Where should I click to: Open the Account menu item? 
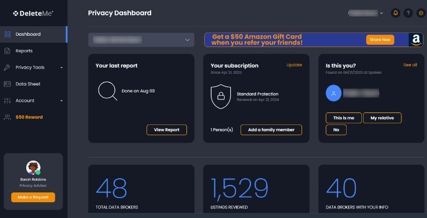click(x=34, y=100)
